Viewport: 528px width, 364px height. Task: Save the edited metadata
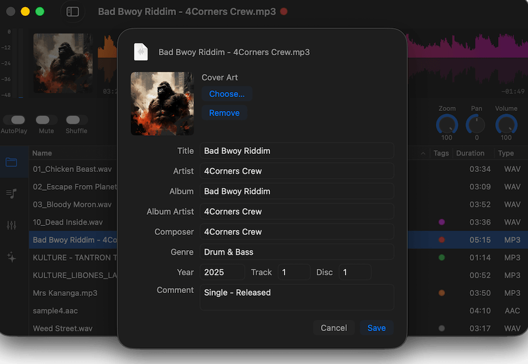[x=376, y=328]
